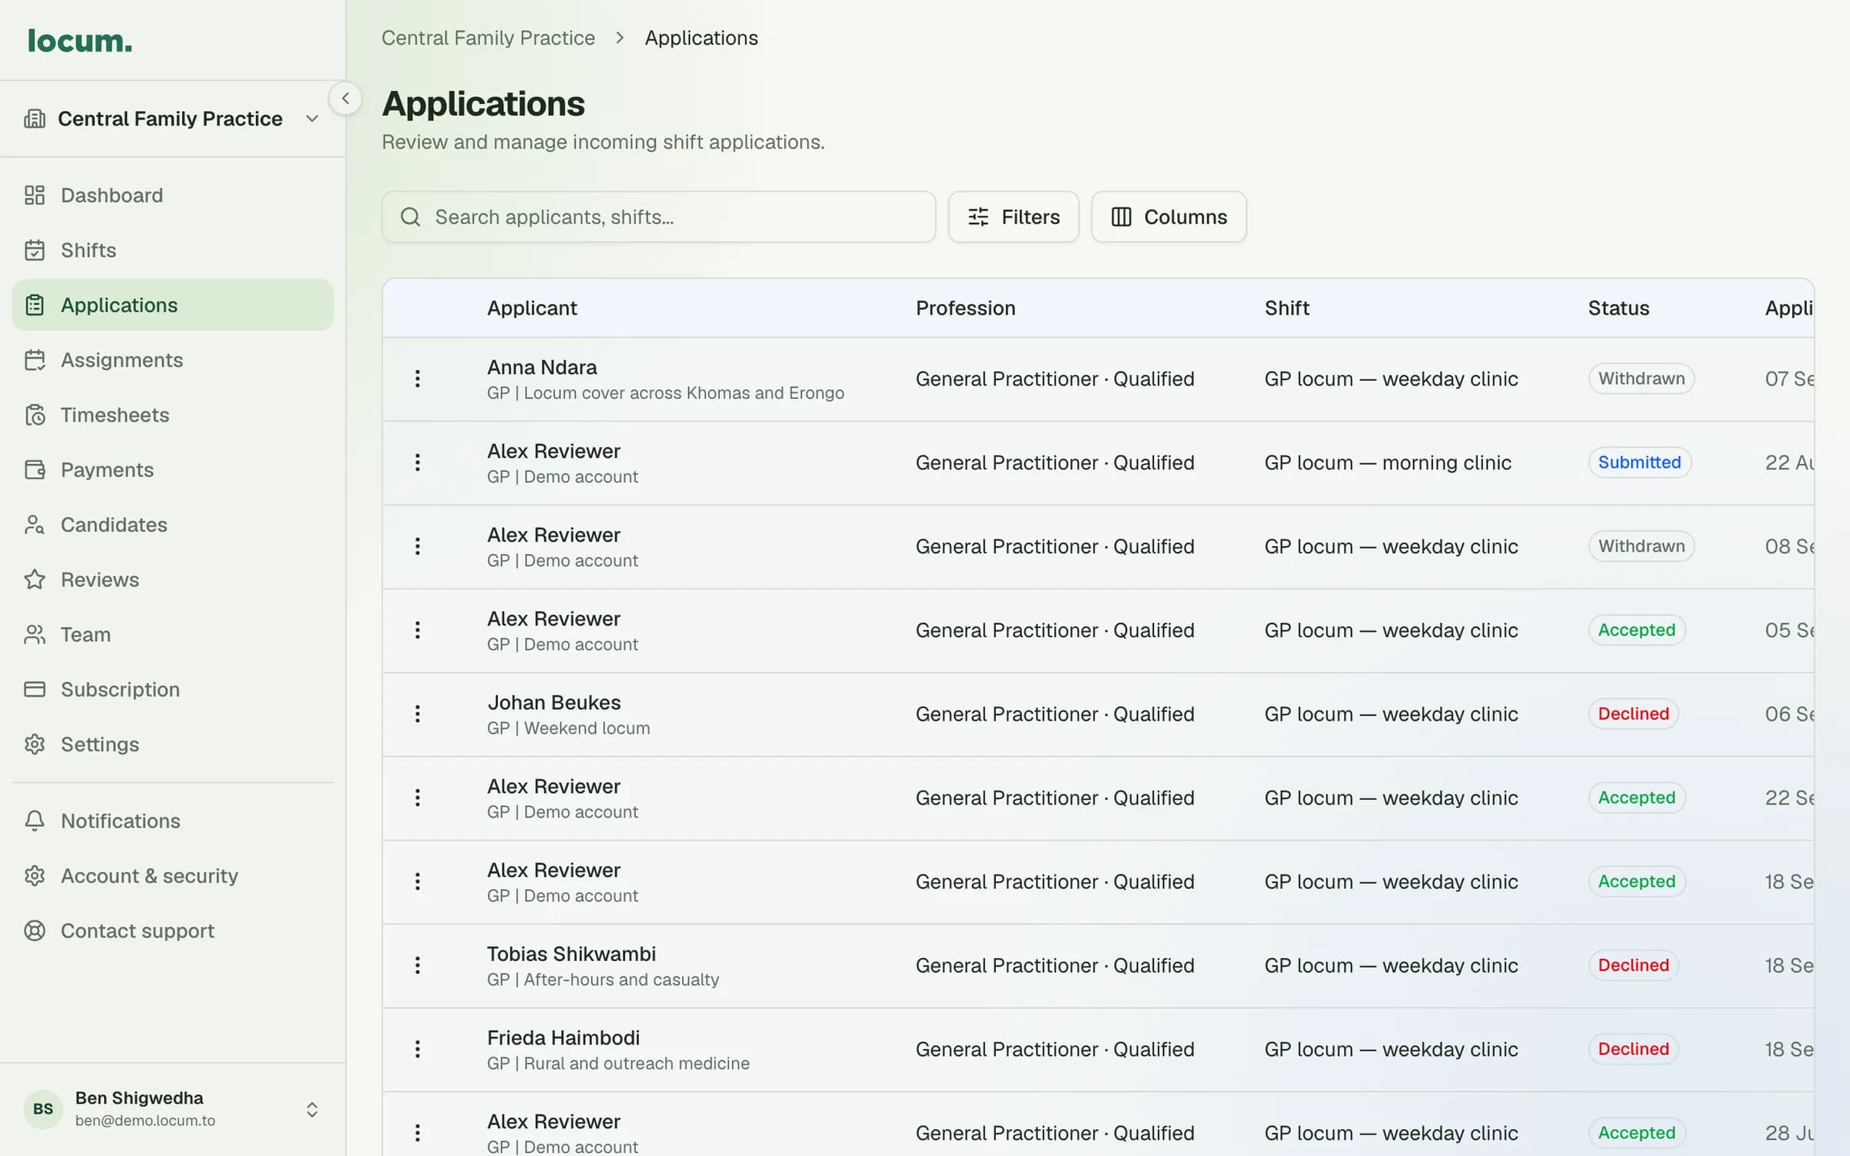The image size is (1850, 1156).
Task: Click the Submitted status badge
Action: click(1640, 462)
